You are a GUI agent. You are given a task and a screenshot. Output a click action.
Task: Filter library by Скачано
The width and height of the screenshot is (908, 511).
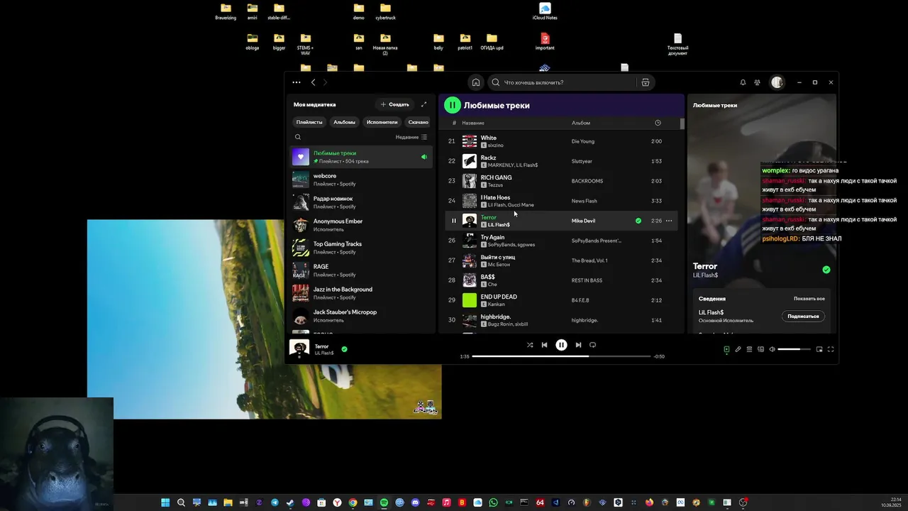pyautogui.click(x=418, y=122)
